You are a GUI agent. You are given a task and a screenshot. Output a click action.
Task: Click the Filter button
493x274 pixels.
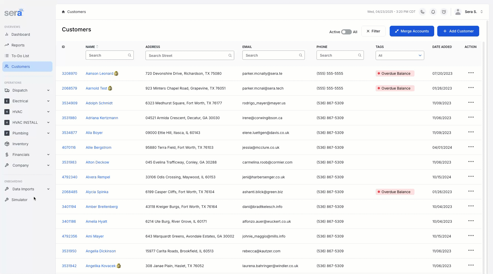[x=373, y=31]
